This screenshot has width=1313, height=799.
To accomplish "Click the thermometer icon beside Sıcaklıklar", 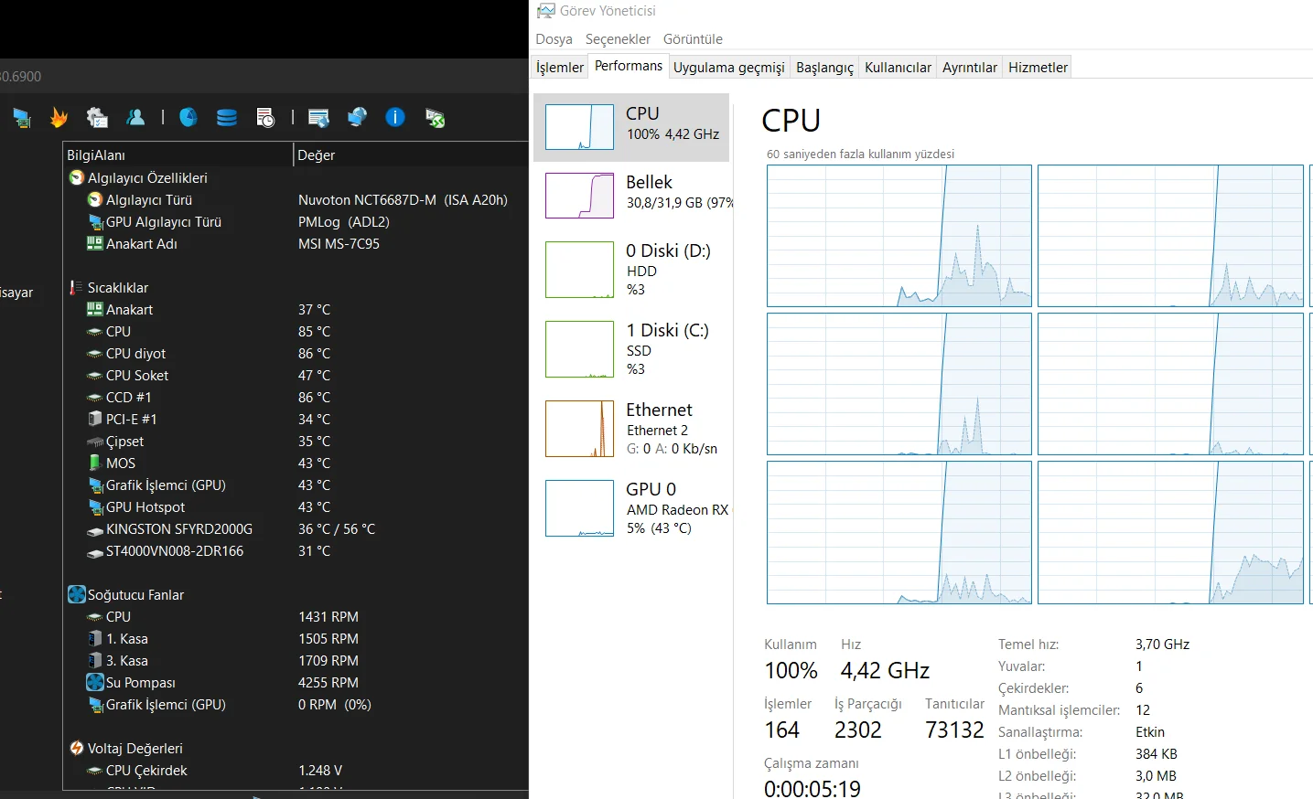I will tap(77, 287).
